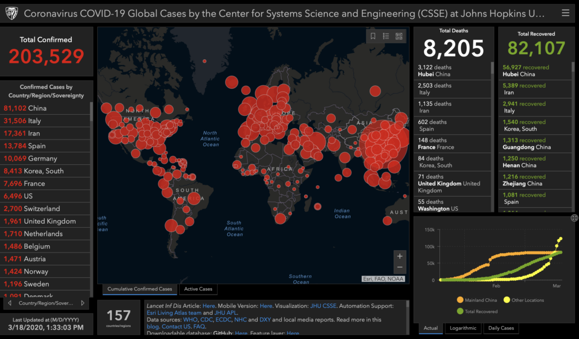Zoom in on the map with plus

click(x=400, y=256)
